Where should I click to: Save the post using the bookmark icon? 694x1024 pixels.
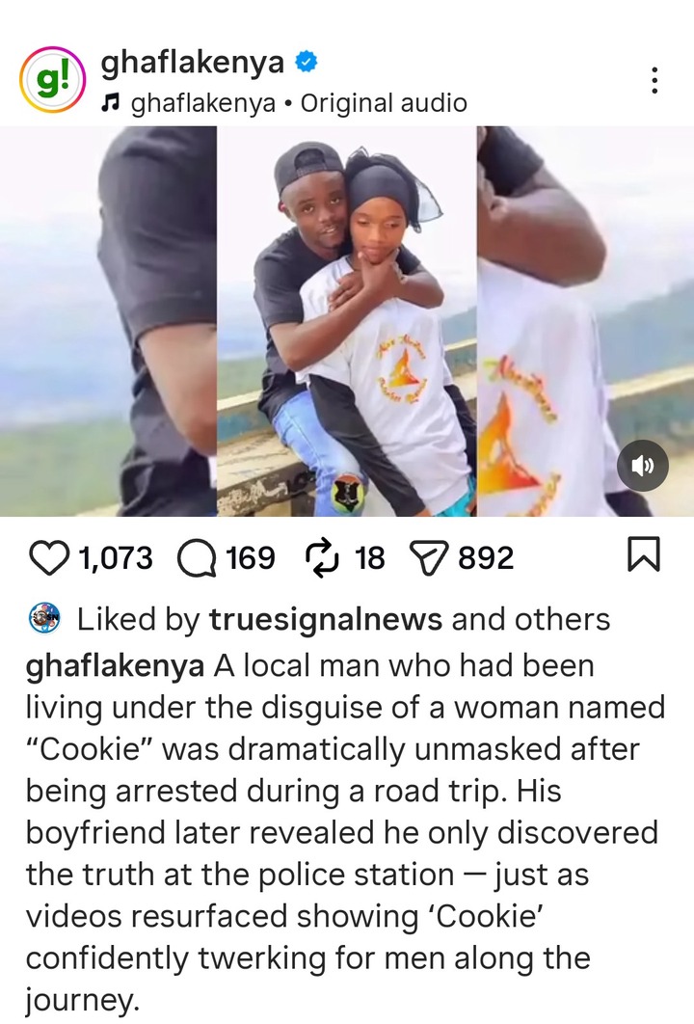pyautogui.click(x=644, y=554)
